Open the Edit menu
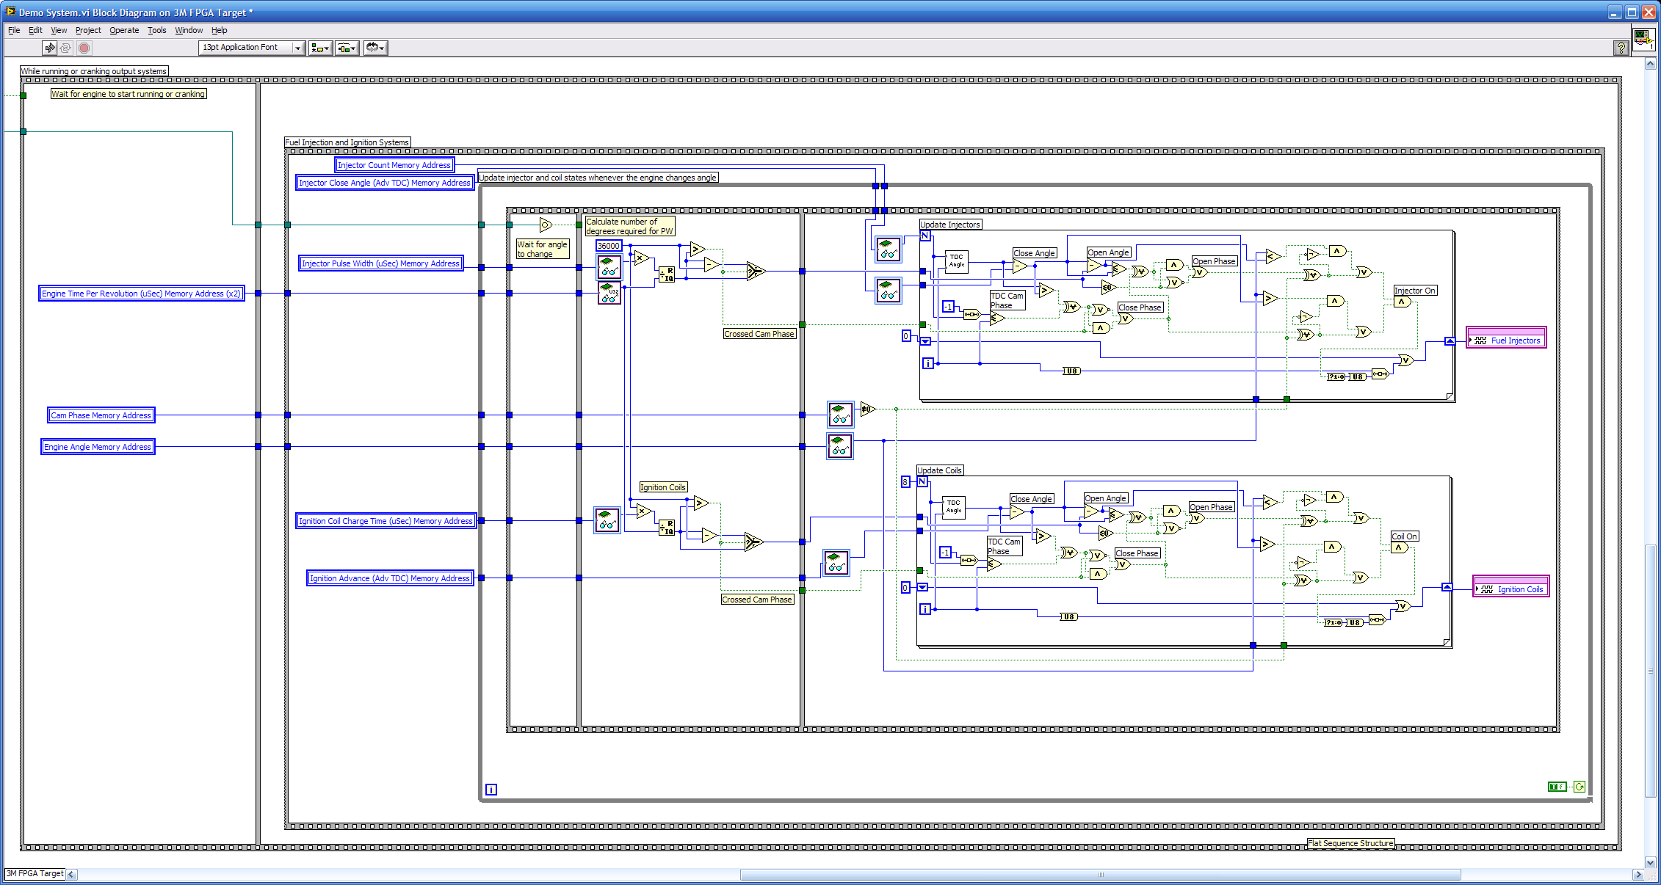 point(35,30)
